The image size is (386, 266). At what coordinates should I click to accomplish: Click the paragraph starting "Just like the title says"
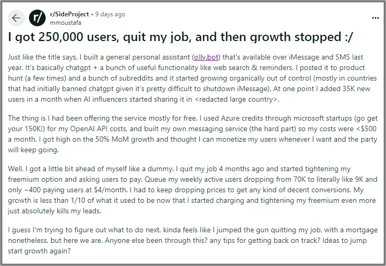pos(192,78)
